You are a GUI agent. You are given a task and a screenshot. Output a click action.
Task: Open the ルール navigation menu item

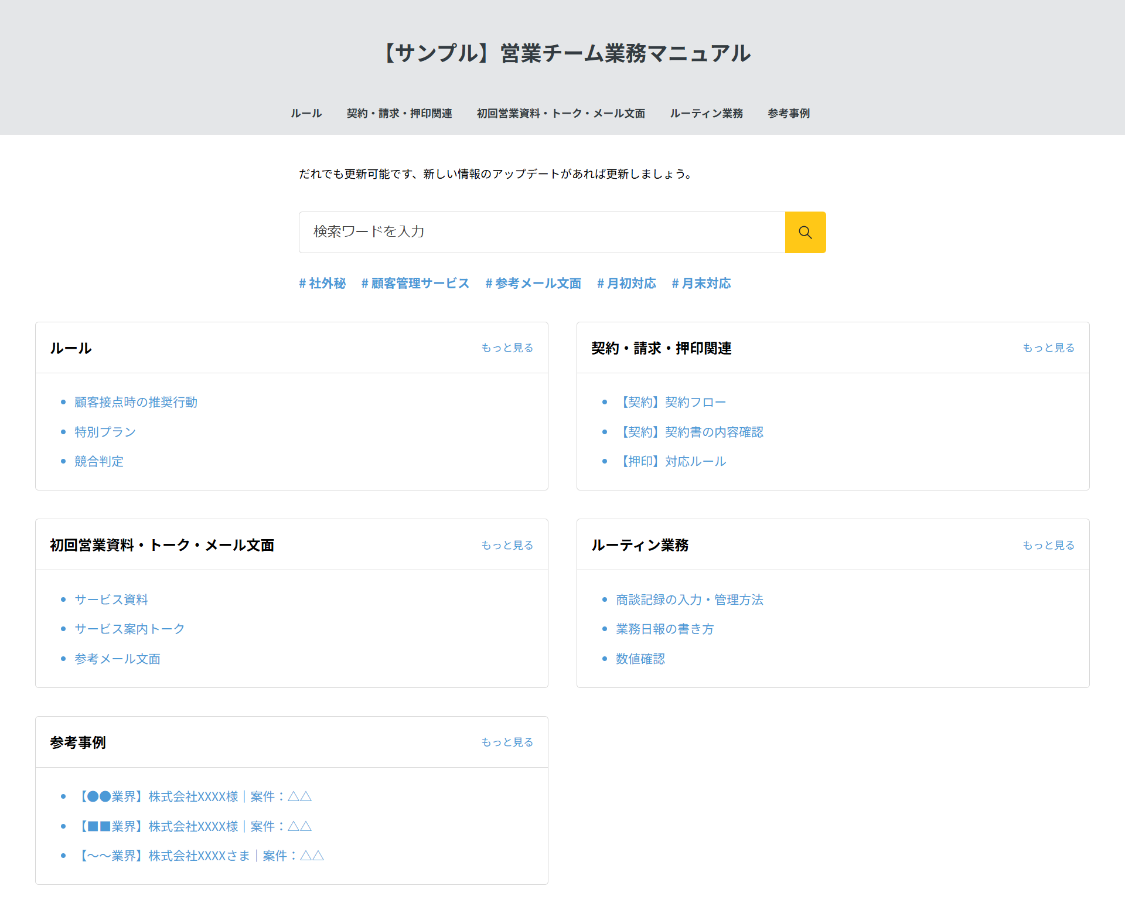306,114
